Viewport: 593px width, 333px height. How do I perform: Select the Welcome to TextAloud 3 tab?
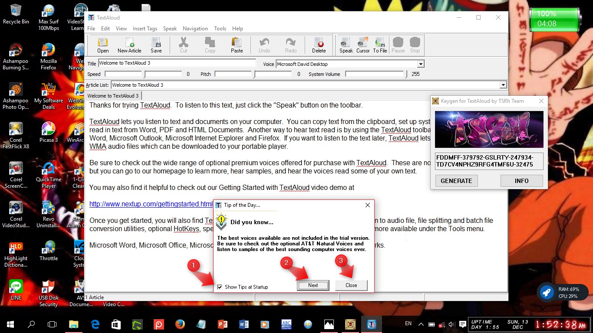click(113, 96)
